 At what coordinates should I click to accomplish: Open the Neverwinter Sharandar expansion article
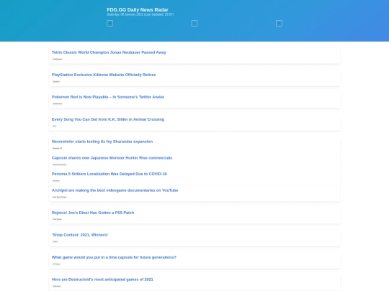tap(102, 142)
